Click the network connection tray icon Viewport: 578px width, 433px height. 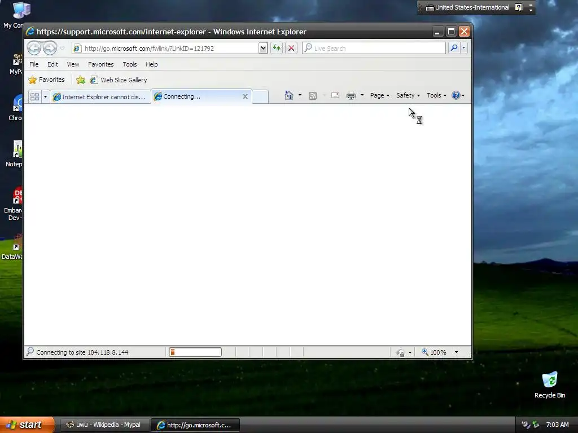click(x=536, y=425)
